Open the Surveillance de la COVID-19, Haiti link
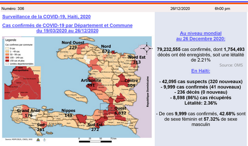248x146 pixels. pos(46,17)
